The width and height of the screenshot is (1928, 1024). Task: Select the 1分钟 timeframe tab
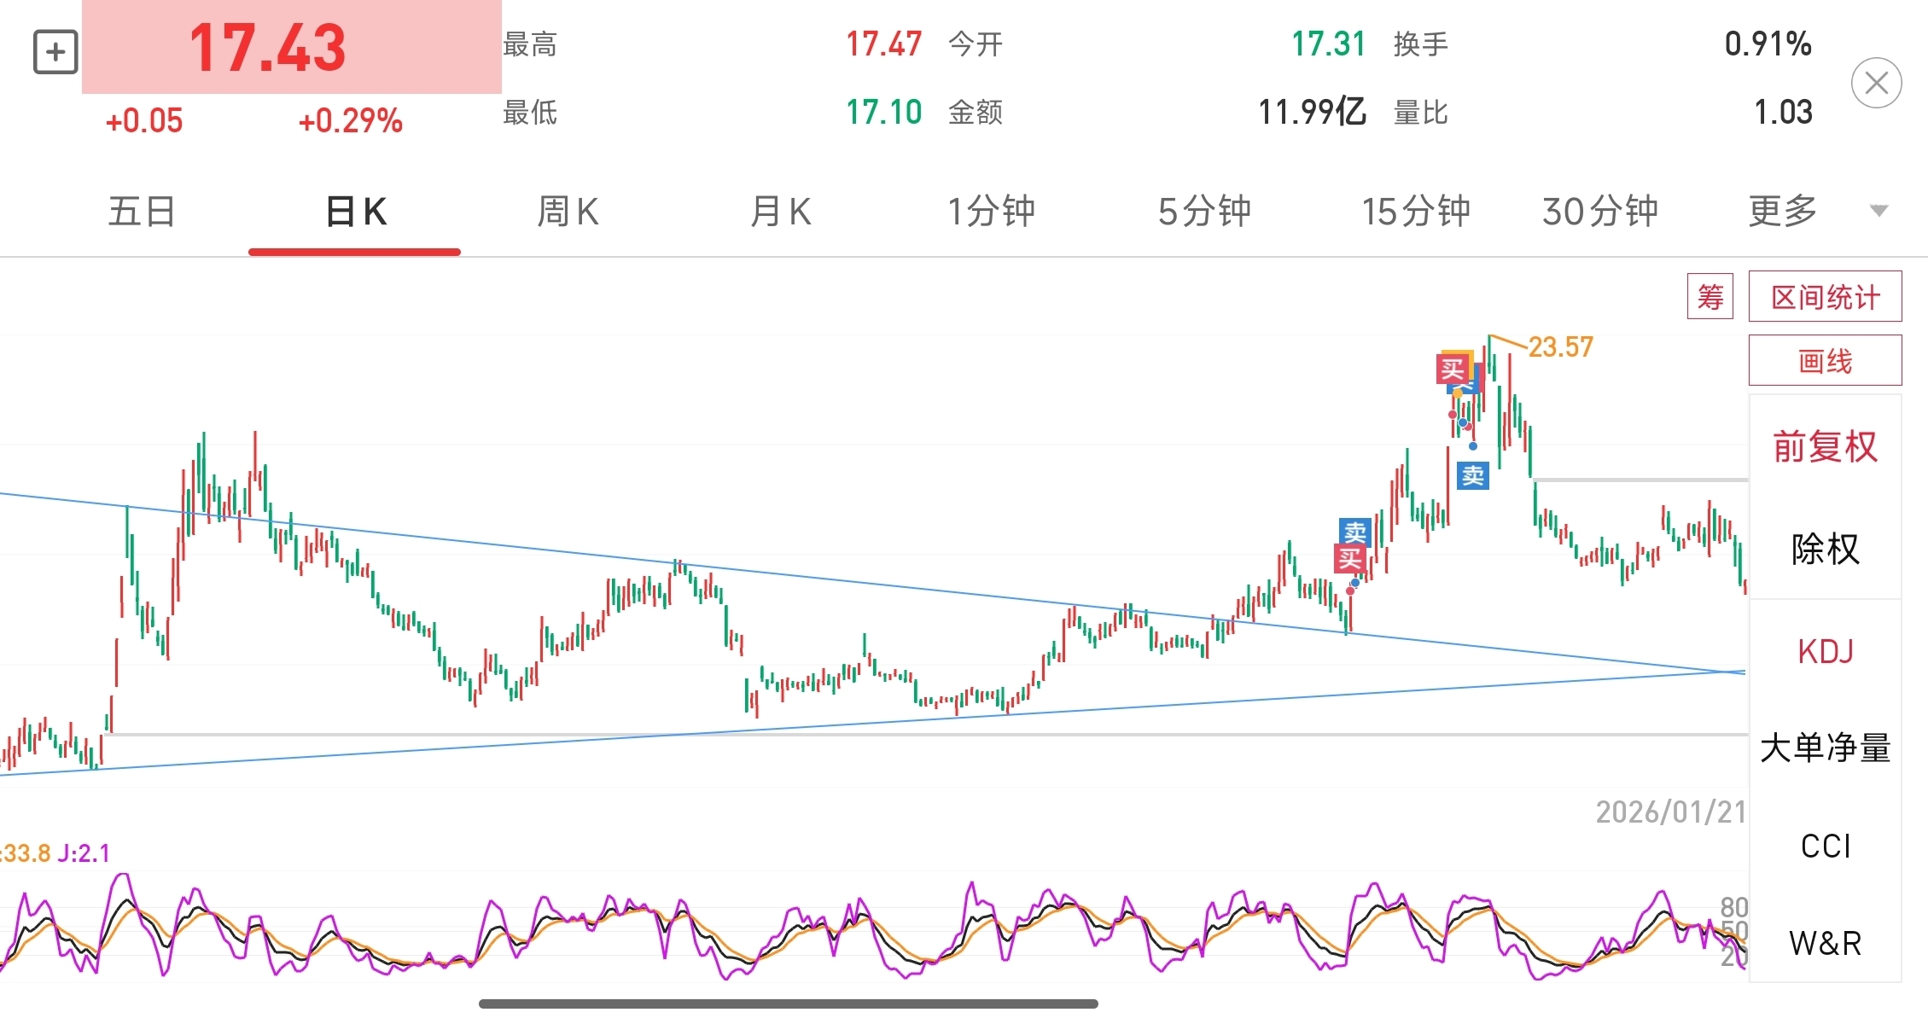pyautogui.click(x=991, y=211)
